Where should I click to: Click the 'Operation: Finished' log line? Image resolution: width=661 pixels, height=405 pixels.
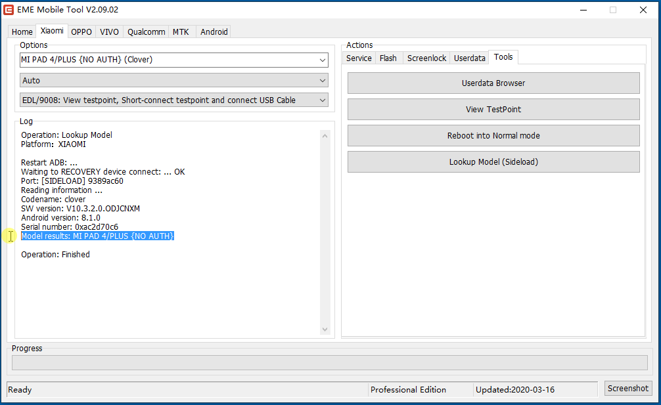click(55, 254)
